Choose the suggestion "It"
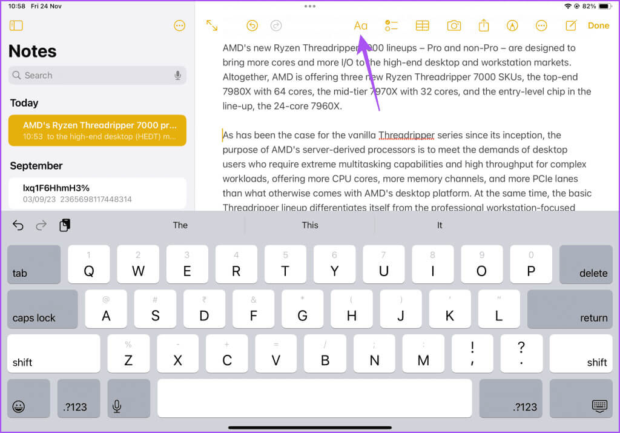The image size is (620, 433). click(440, 225)
